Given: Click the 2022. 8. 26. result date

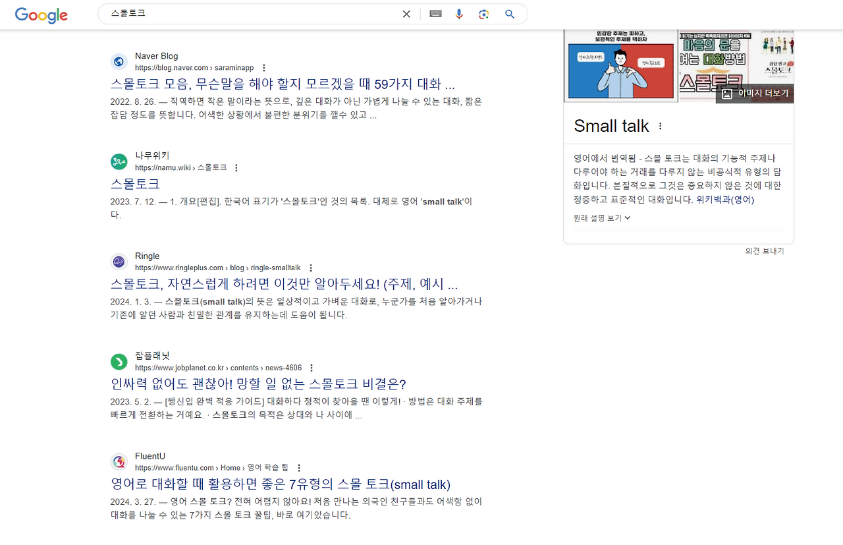Looking at the screenshot, I should coord(134,101).
